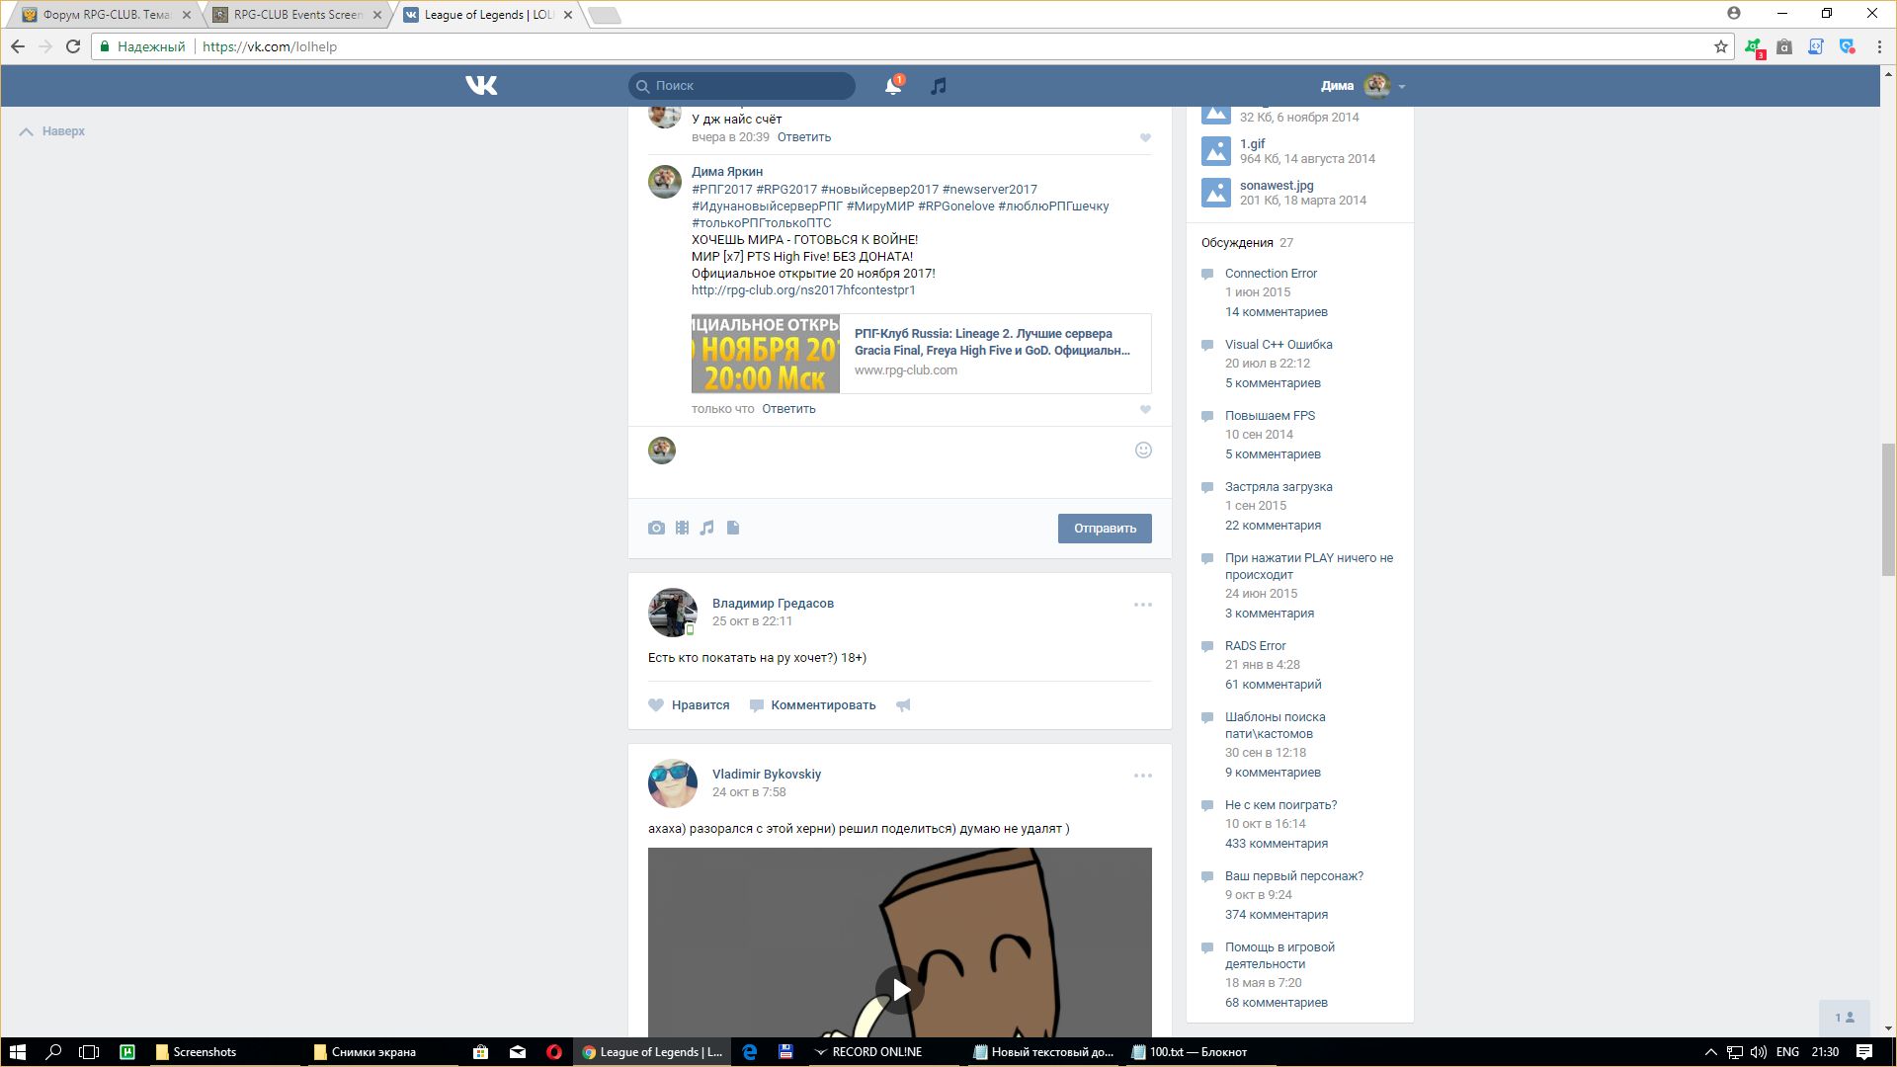Play the video in Bykovskiy's post
The height and width of the screenshot is (1067, 1897).
pyautogui.click(x=899, y=989)
